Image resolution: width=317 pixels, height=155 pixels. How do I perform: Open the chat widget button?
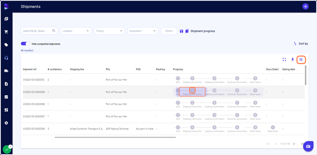(x=308, y=146)
